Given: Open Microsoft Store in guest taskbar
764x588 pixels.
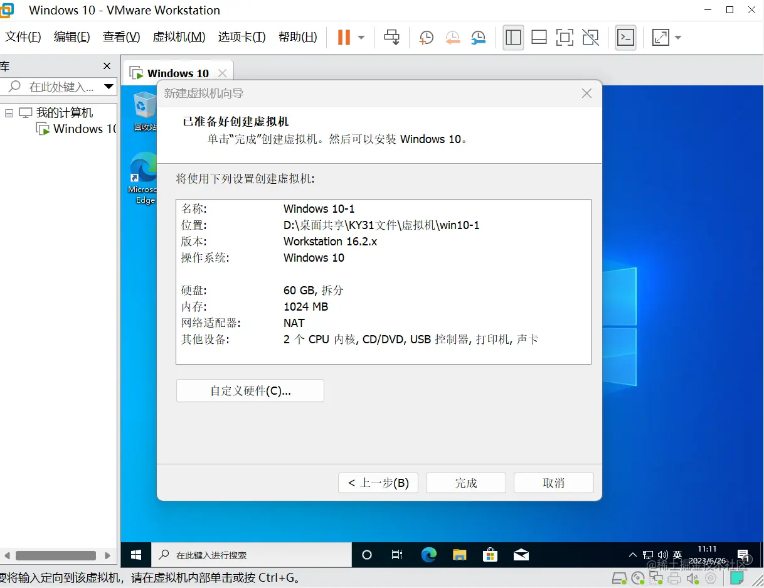Looking at the screenshot, I should (x=490, y=555).
